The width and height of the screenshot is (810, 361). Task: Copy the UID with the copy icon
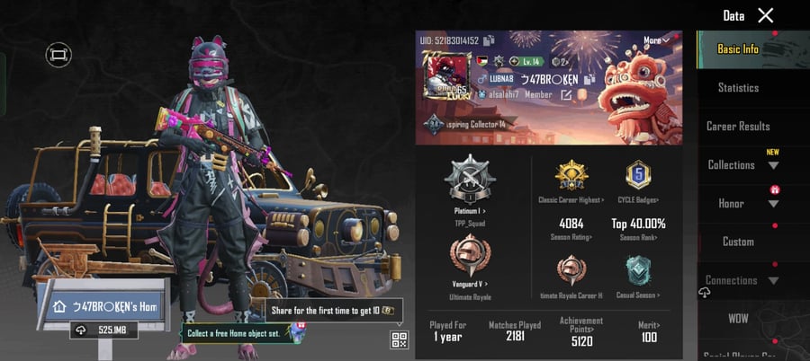tap(488, 40)
